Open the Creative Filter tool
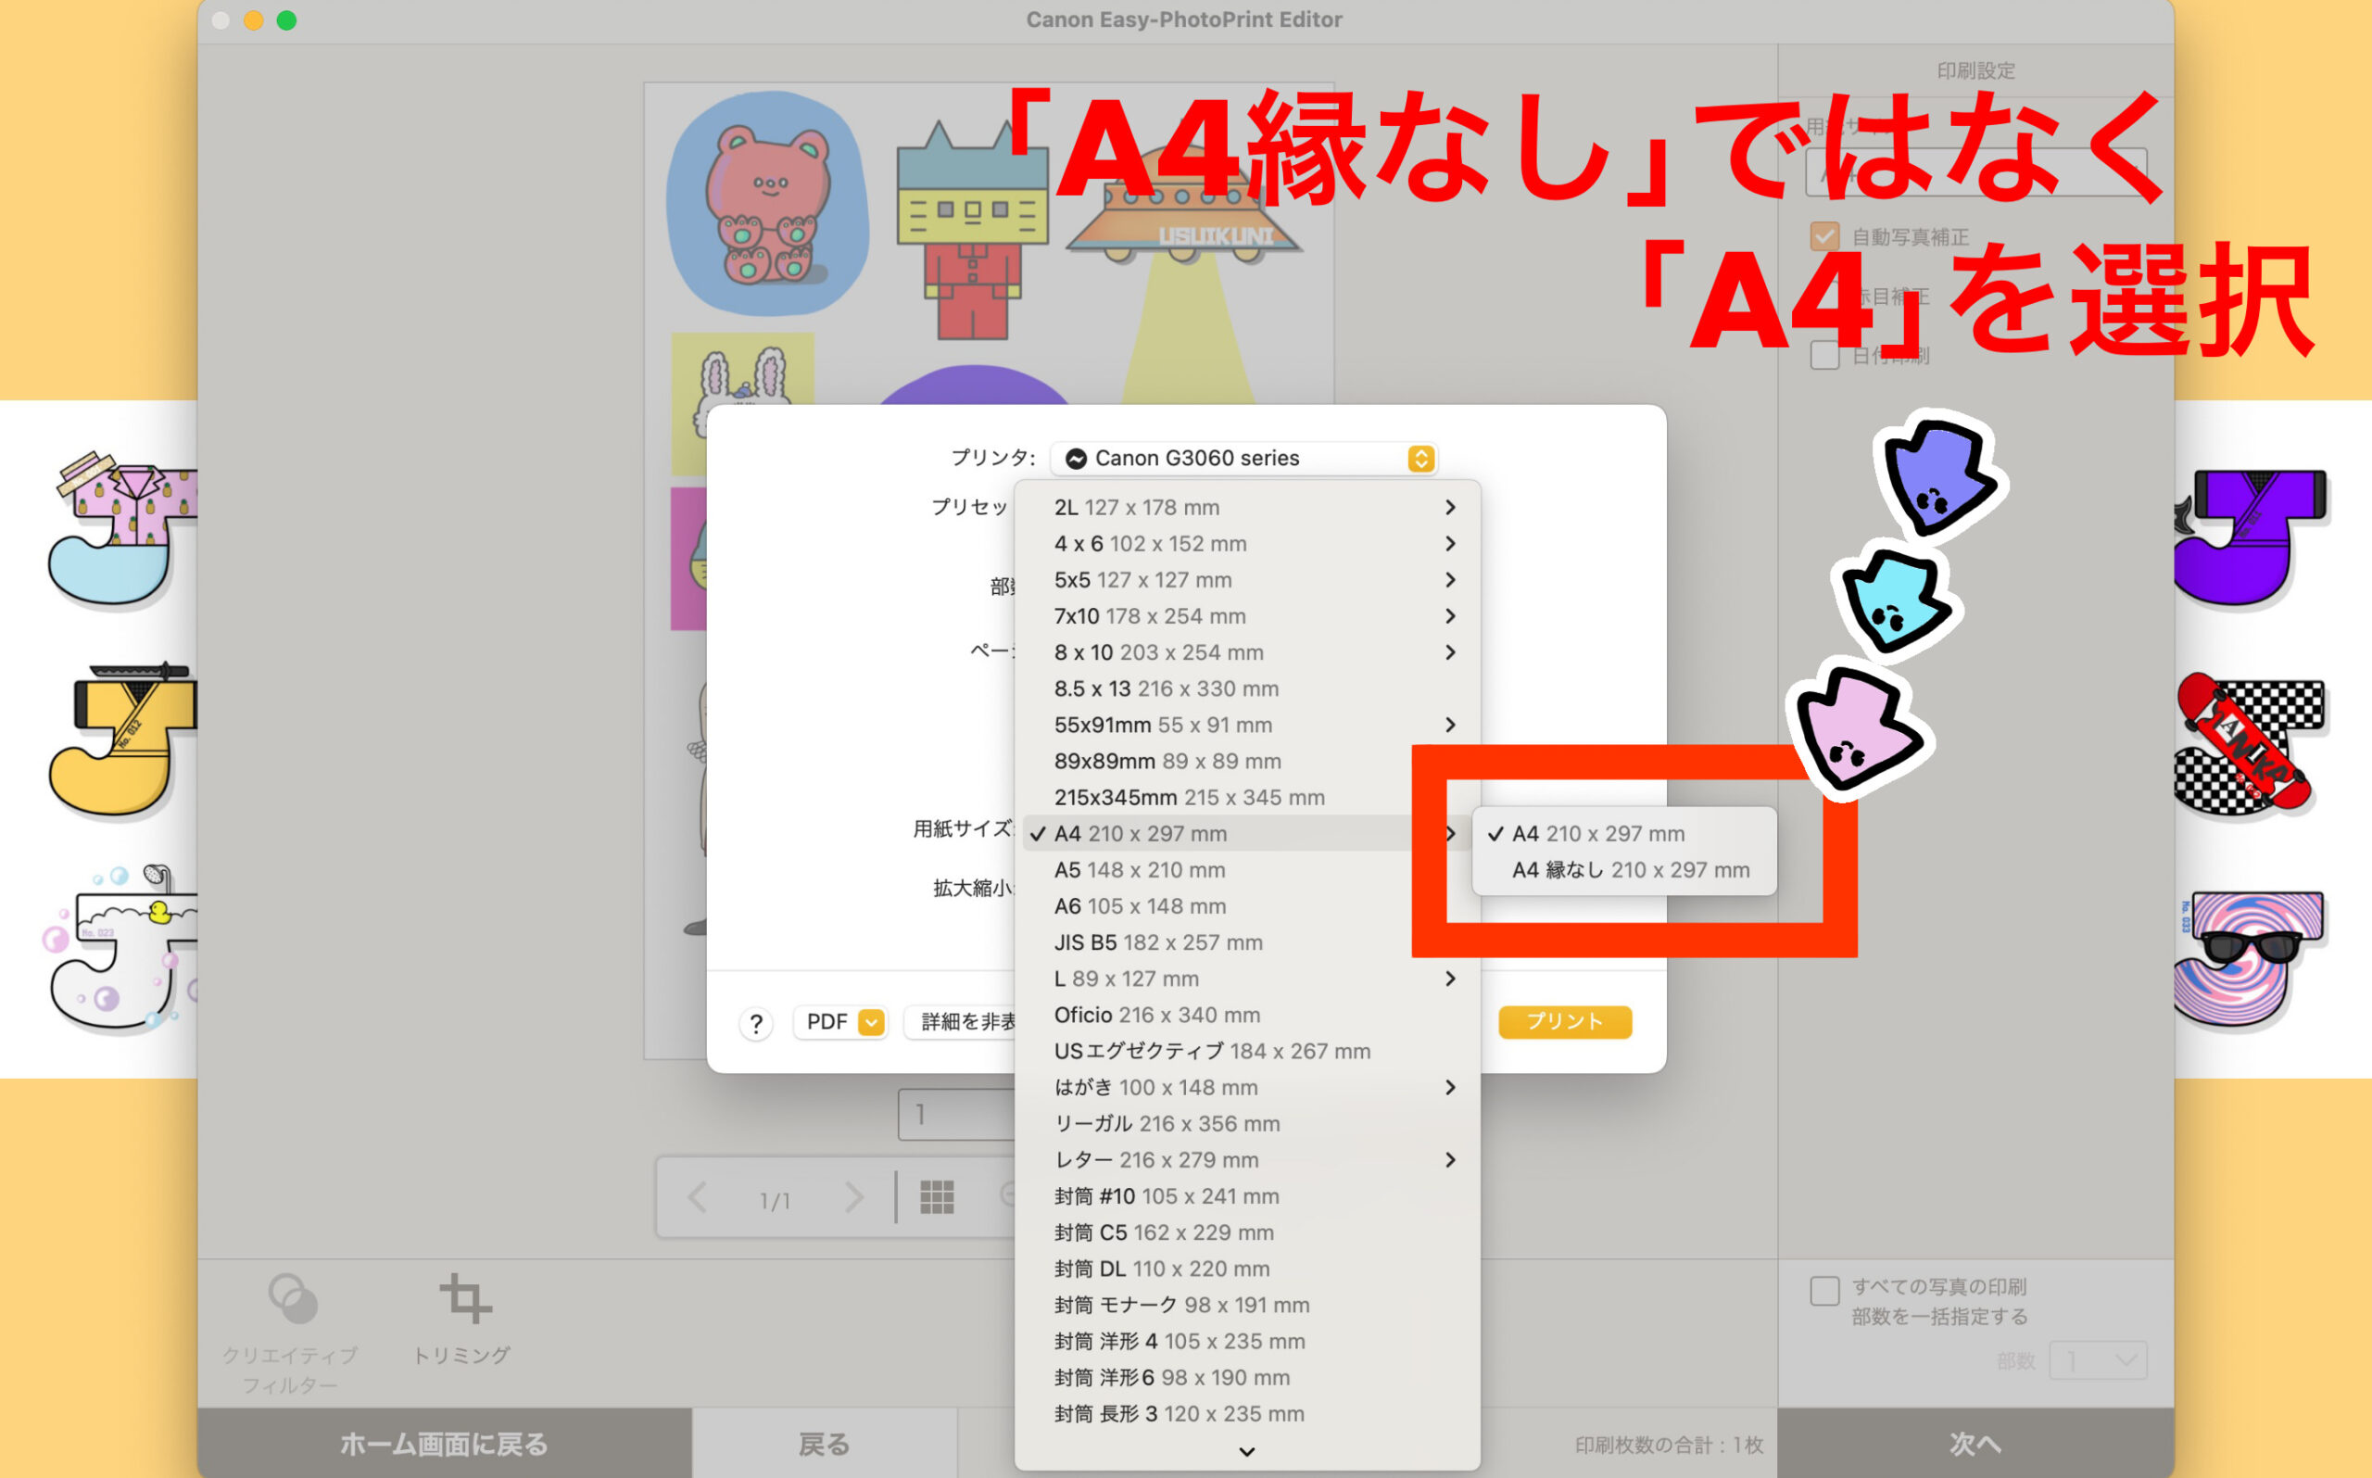The width and height of the screenshot is (2372, 1478). click(290, 1333)
